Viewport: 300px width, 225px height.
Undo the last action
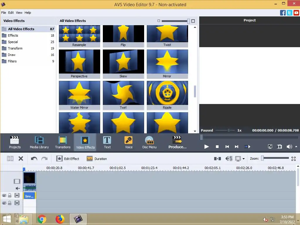coord(34,158)
